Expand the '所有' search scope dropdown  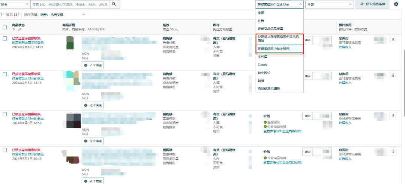[15, 4]
